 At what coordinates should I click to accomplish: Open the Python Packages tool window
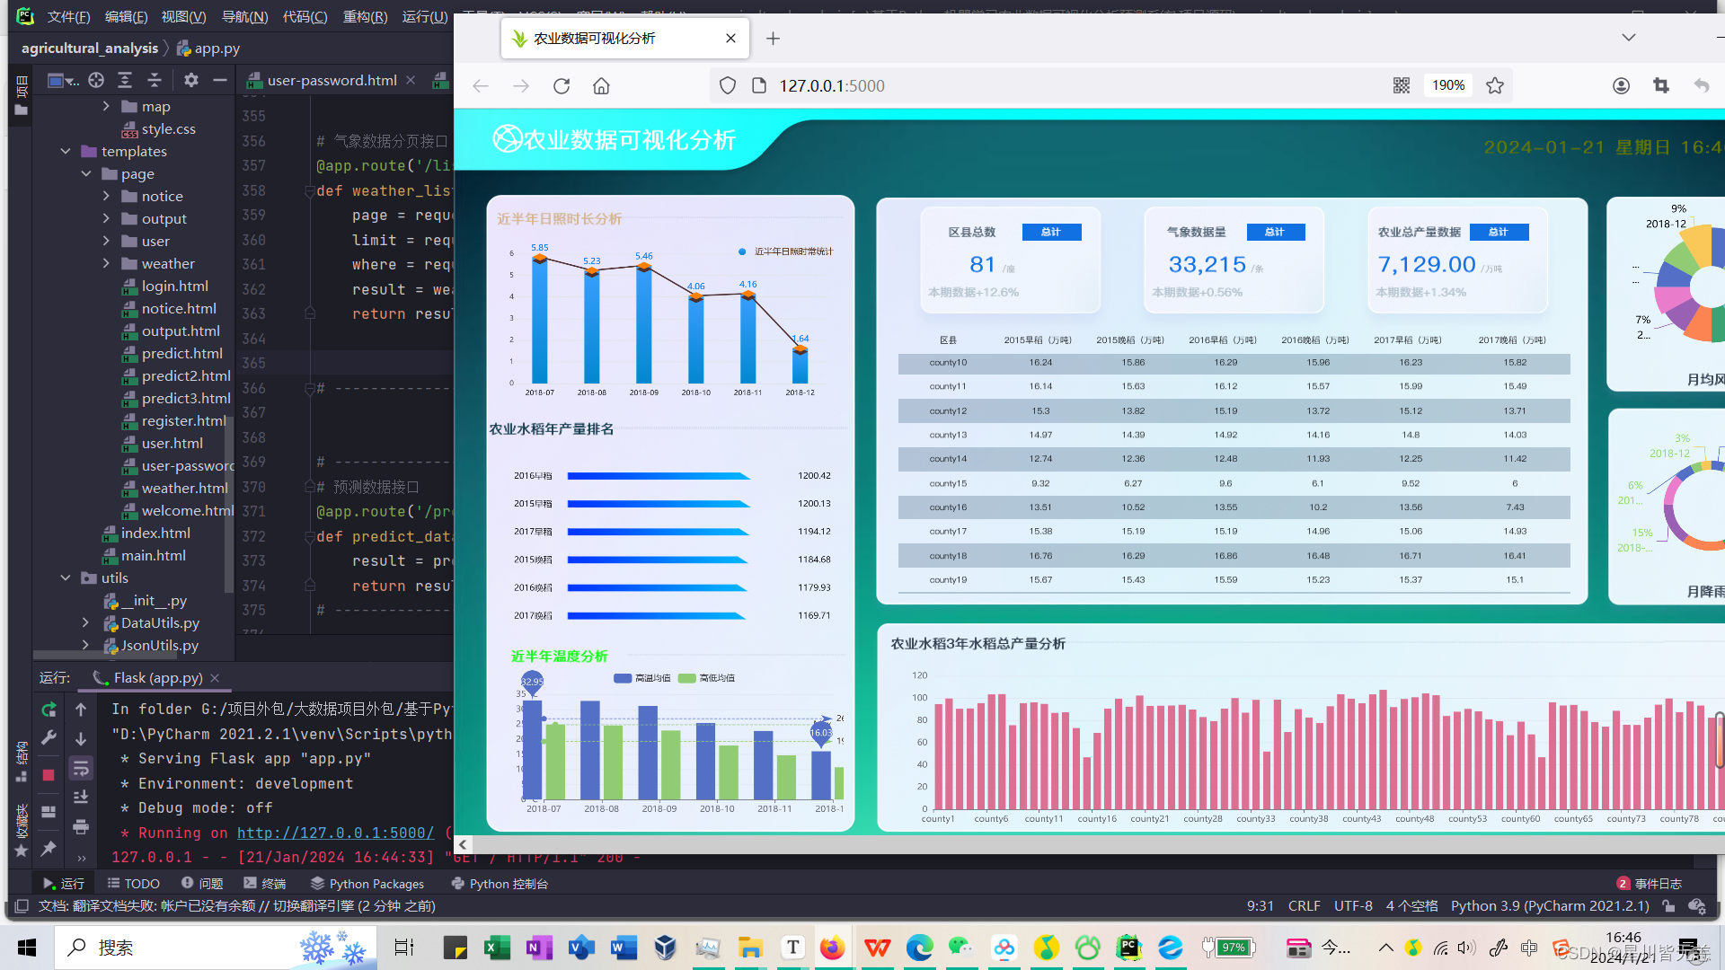tap(367, 884)
